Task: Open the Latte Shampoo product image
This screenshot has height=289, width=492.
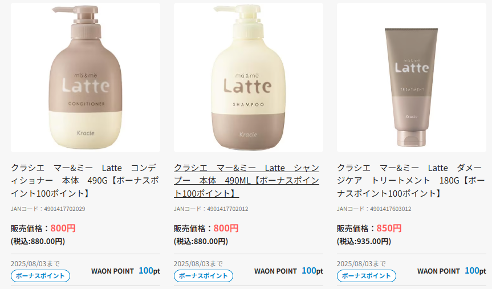Action: pyautogui.click(x=248, y=78)
